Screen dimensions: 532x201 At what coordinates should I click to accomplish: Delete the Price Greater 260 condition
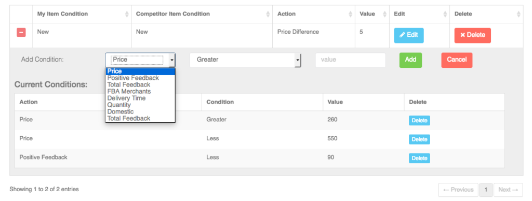pyautogui.click(x=419, y=121)
